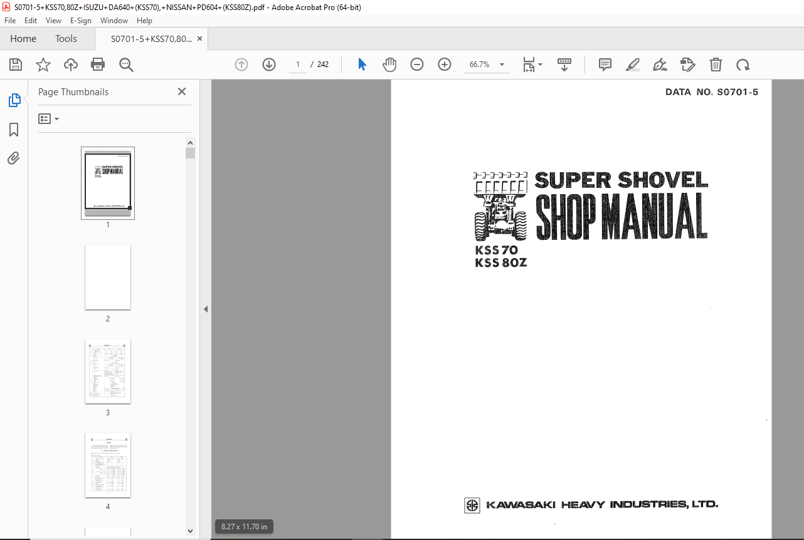Click the '8.27 x 11.70 in' page size label
The image size is (804, 540).
(245, 527)
